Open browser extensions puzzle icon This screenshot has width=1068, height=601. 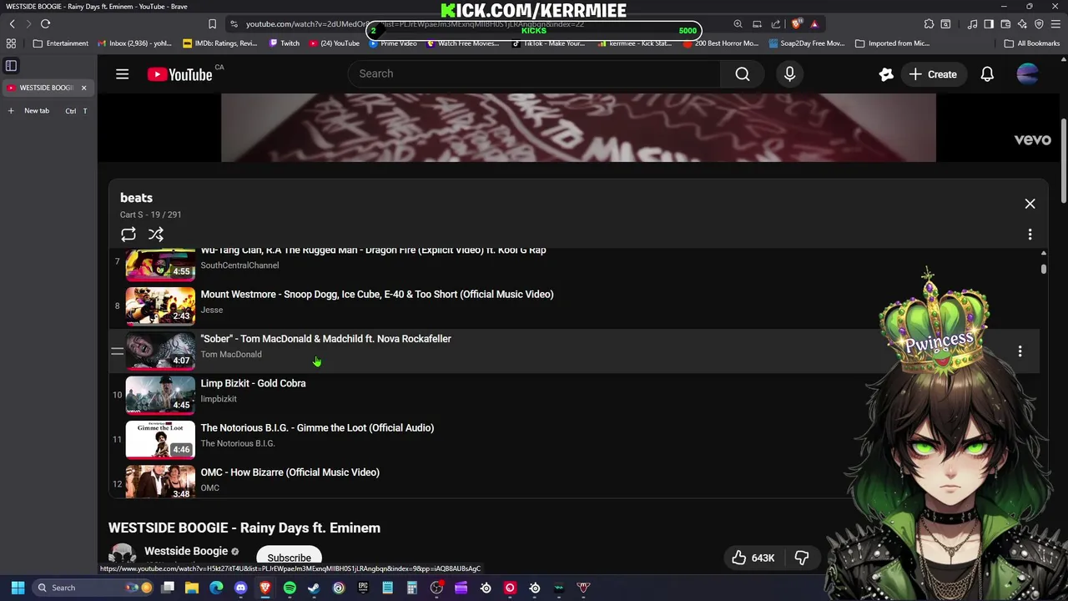click(x=929, y=24)
